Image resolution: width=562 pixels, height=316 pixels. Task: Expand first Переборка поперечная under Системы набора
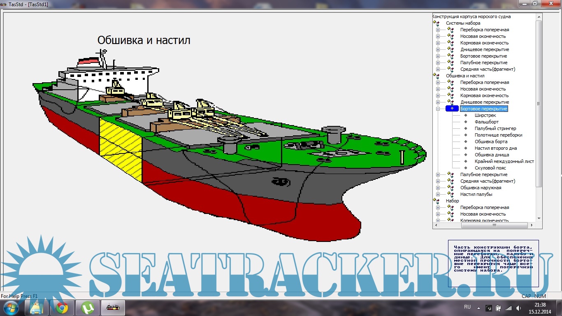click(438, 30)
